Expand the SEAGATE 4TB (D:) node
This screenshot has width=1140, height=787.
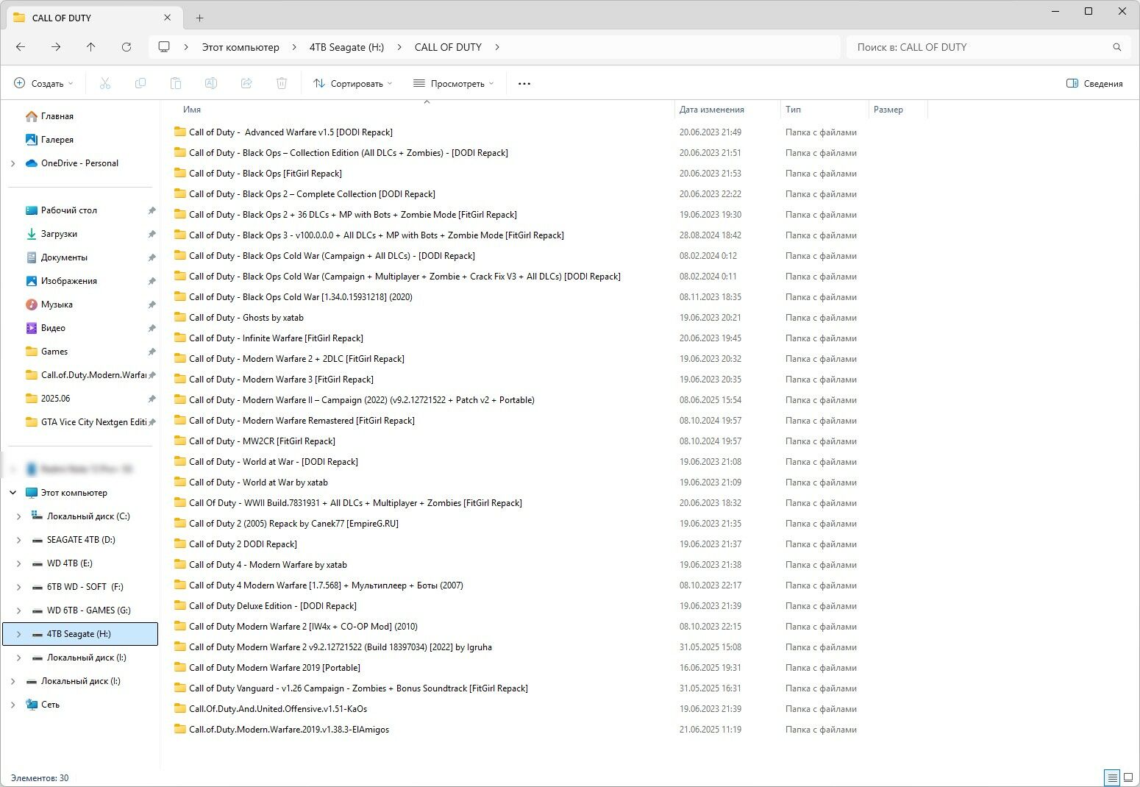(x=18, y=540)
